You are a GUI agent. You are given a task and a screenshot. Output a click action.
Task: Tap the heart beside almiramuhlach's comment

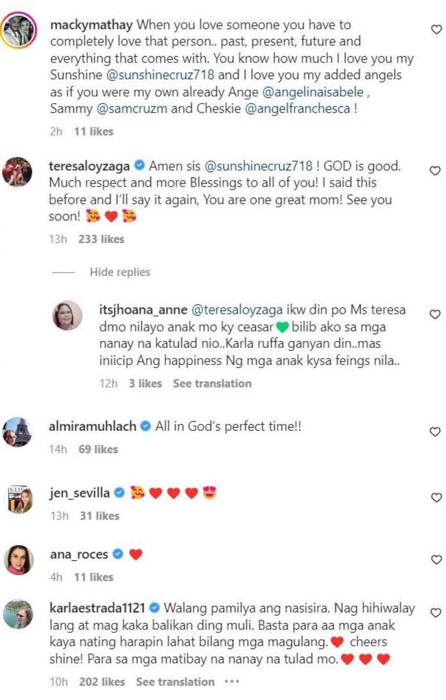pos(437,431)
